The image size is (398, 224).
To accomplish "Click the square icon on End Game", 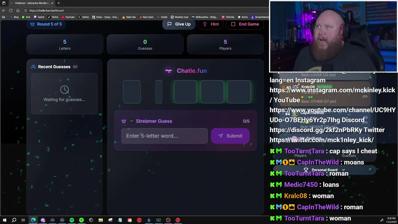I will pyautogui.click(x=233, y=24).
